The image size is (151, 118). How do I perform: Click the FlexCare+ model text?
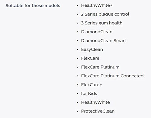[x=92, y=85]
